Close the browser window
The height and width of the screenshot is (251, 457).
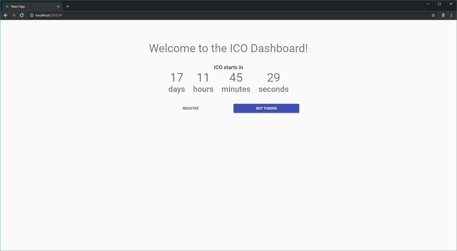click(451, 4)
